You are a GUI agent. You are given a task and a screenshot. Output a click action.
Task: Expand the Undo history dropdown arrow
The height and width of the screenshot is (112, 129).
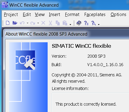[27, 23]
